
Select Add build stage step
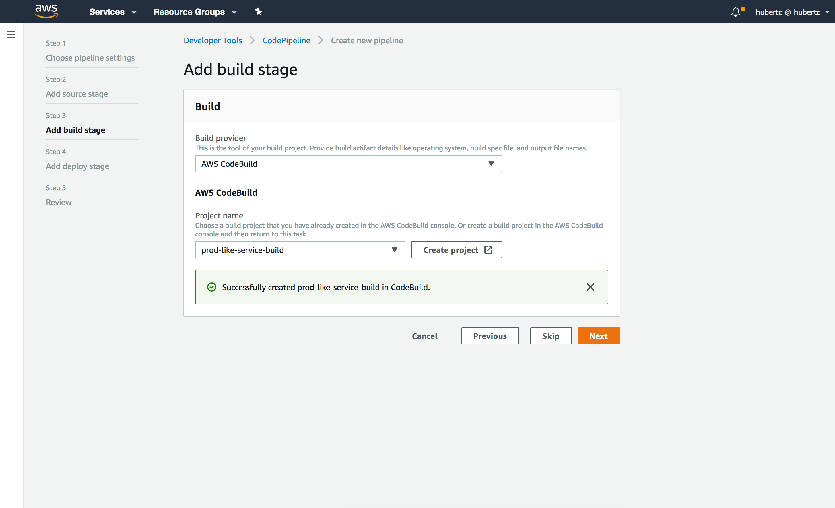tap(75, 130)
